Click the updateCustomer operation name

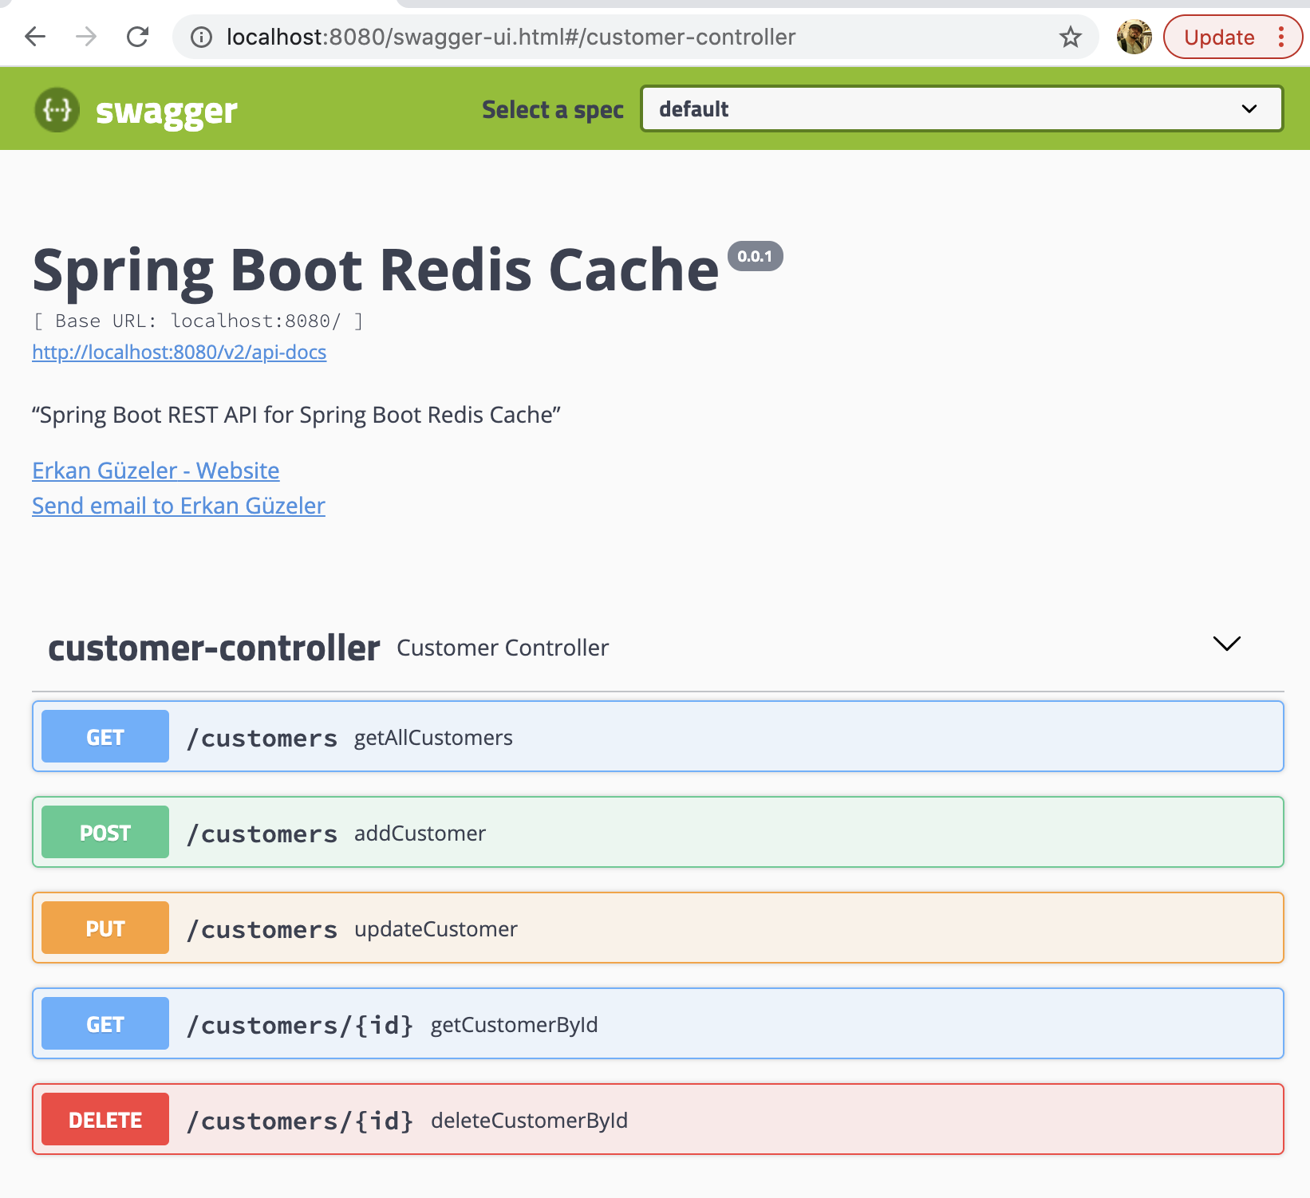click(x=436, y=929)
